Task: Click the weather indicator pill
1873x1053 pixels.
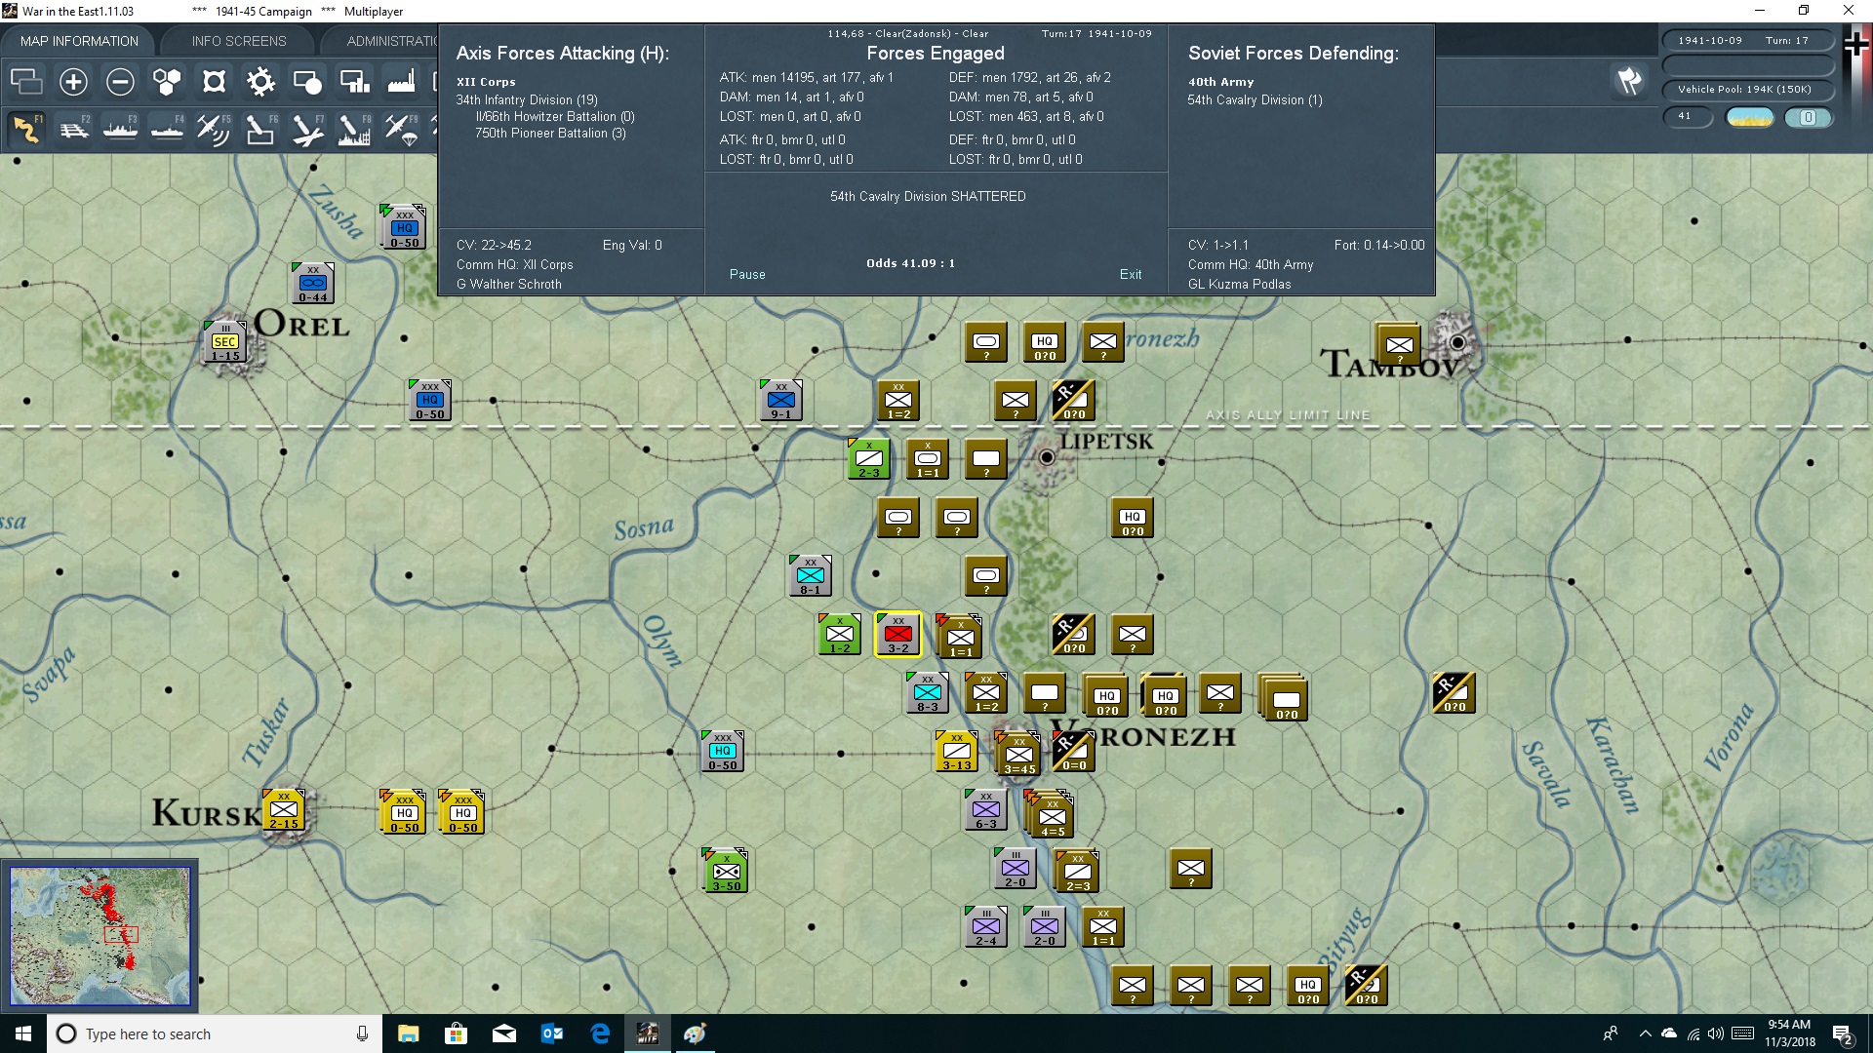Action: click(x=1750, y=118)
